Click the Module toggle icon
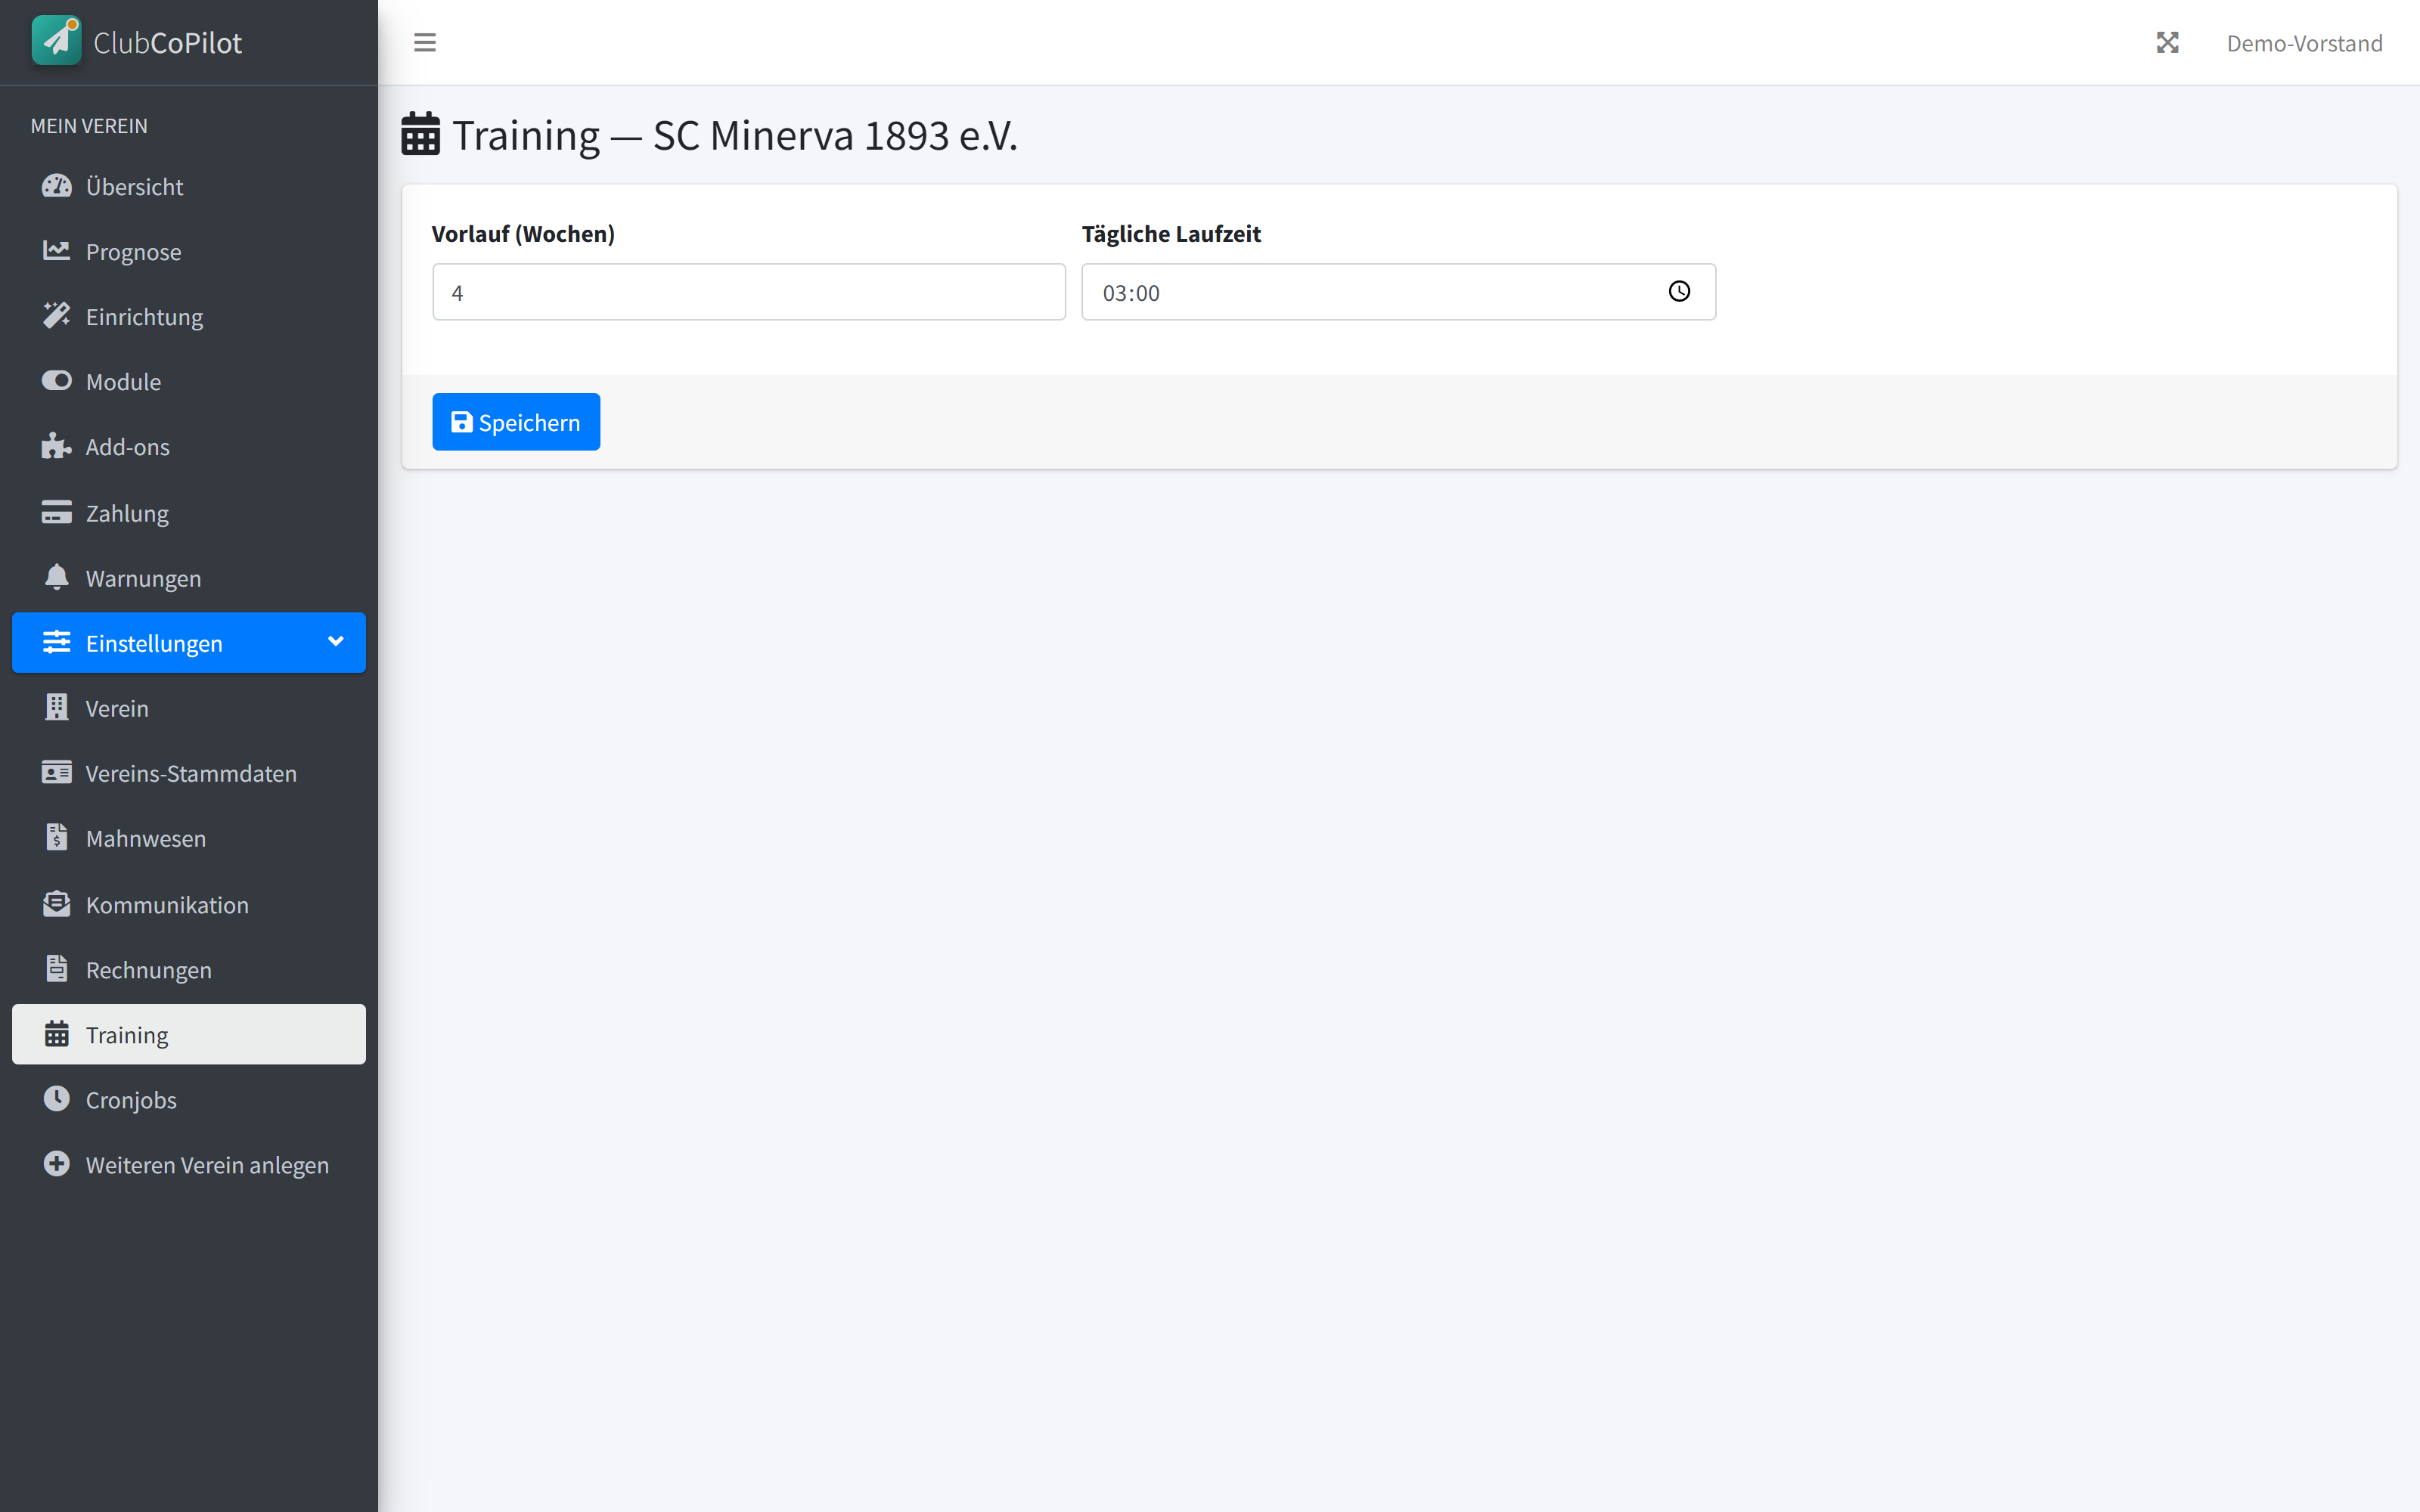 (x=57, y=381)
